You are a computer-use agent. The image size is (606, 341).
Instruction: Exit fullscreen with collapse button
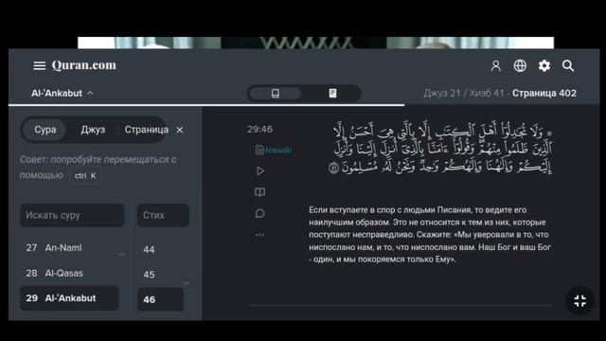point(579,301)
